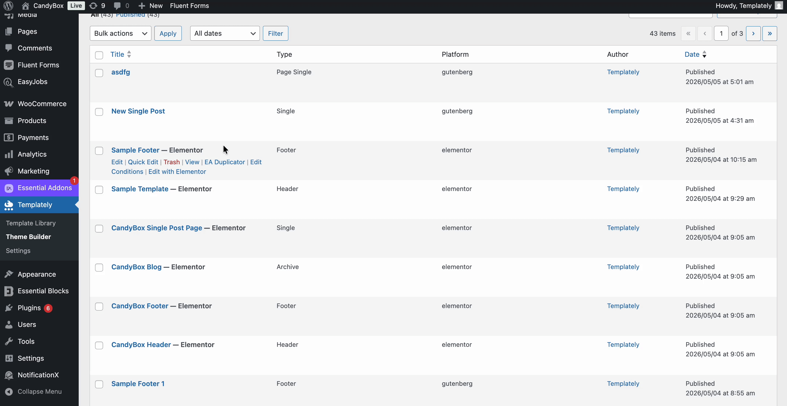
Task: Click the Templately cloud icon
Action: (9, 205)
